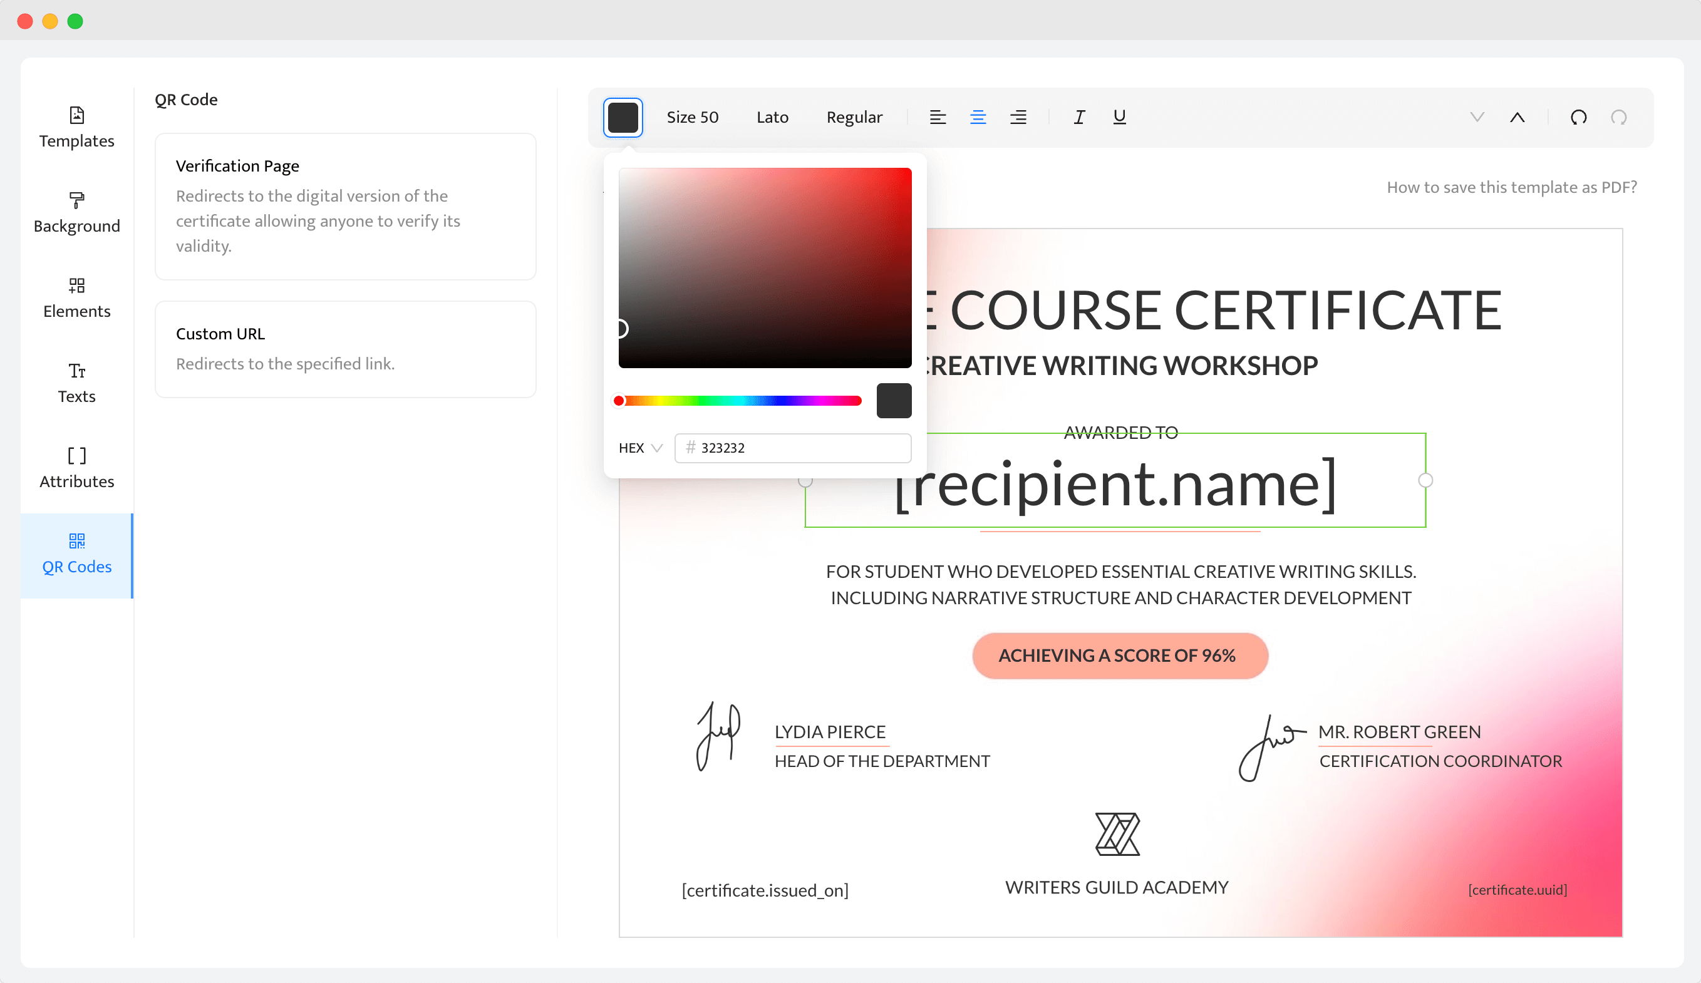The width and height of the screenshot is (1701, 983).
Task: Open the Regular font weight dropdown
Action: coord(854,117)
